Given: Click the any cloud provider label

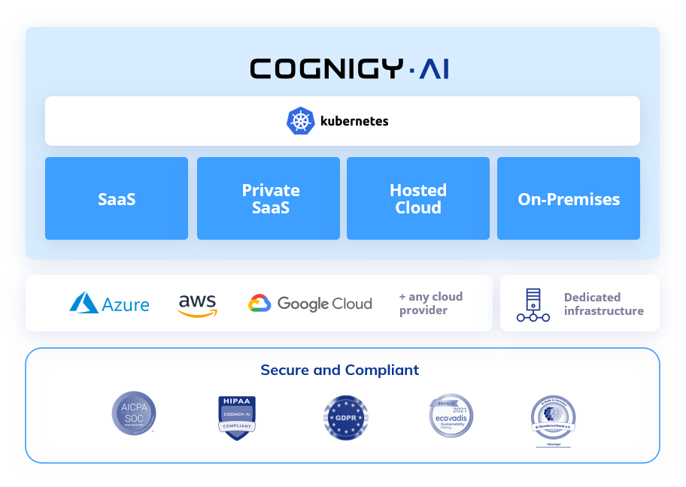Looking at the screenshot, I should [431, 304].
